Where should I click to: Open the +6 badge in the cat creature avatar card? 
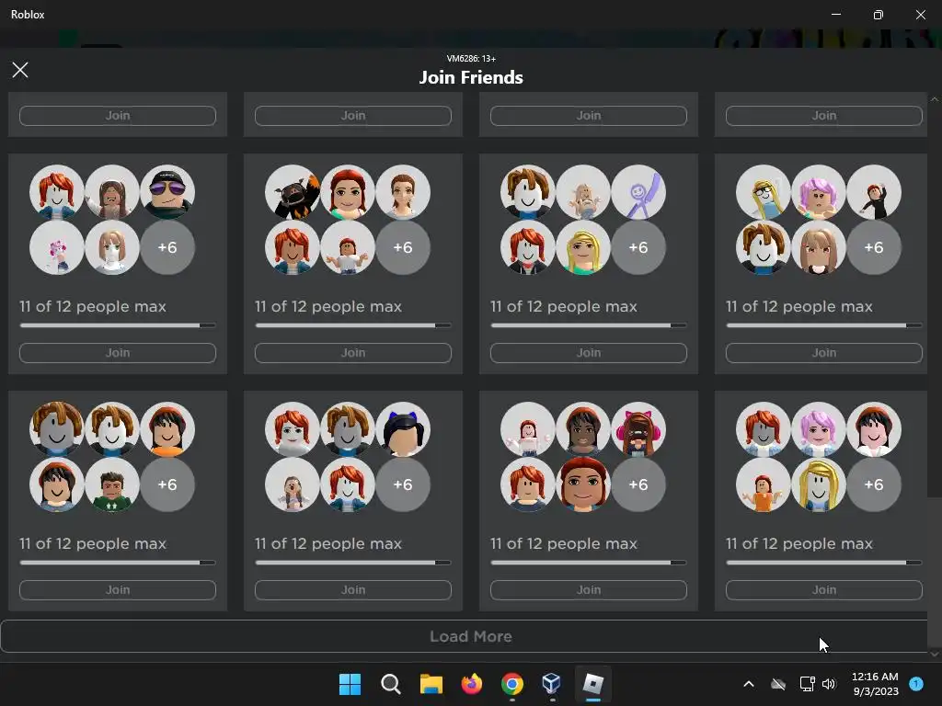(x=403, y=247)
